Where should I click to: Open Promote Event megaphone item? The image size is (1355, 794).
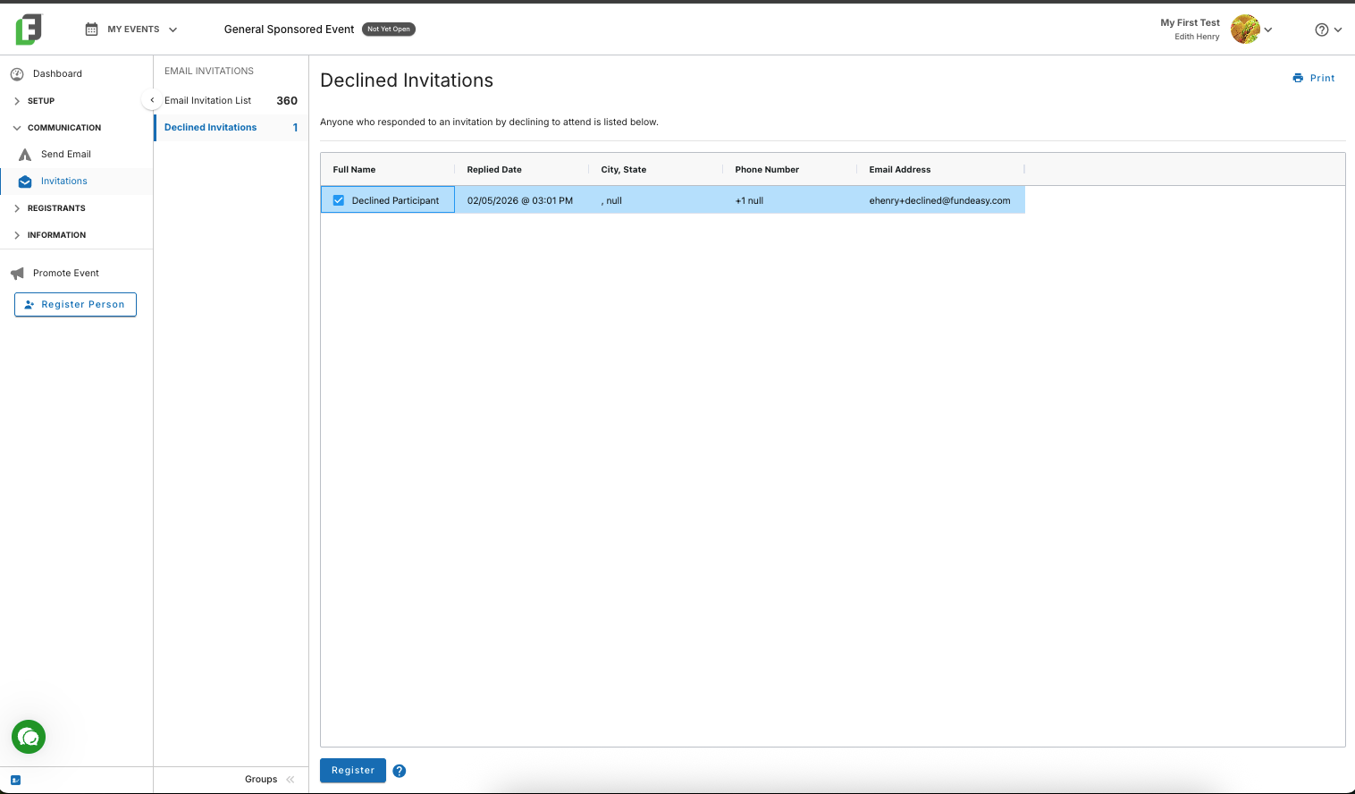click(65, 273)
